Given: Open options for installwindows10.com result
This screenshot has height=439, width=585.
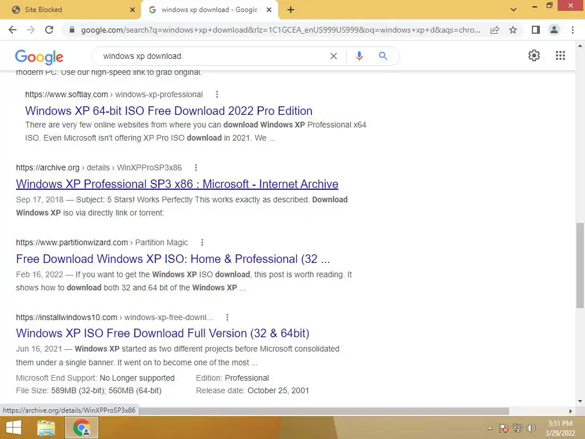Looking at the screenshot, I should (227, 317).
